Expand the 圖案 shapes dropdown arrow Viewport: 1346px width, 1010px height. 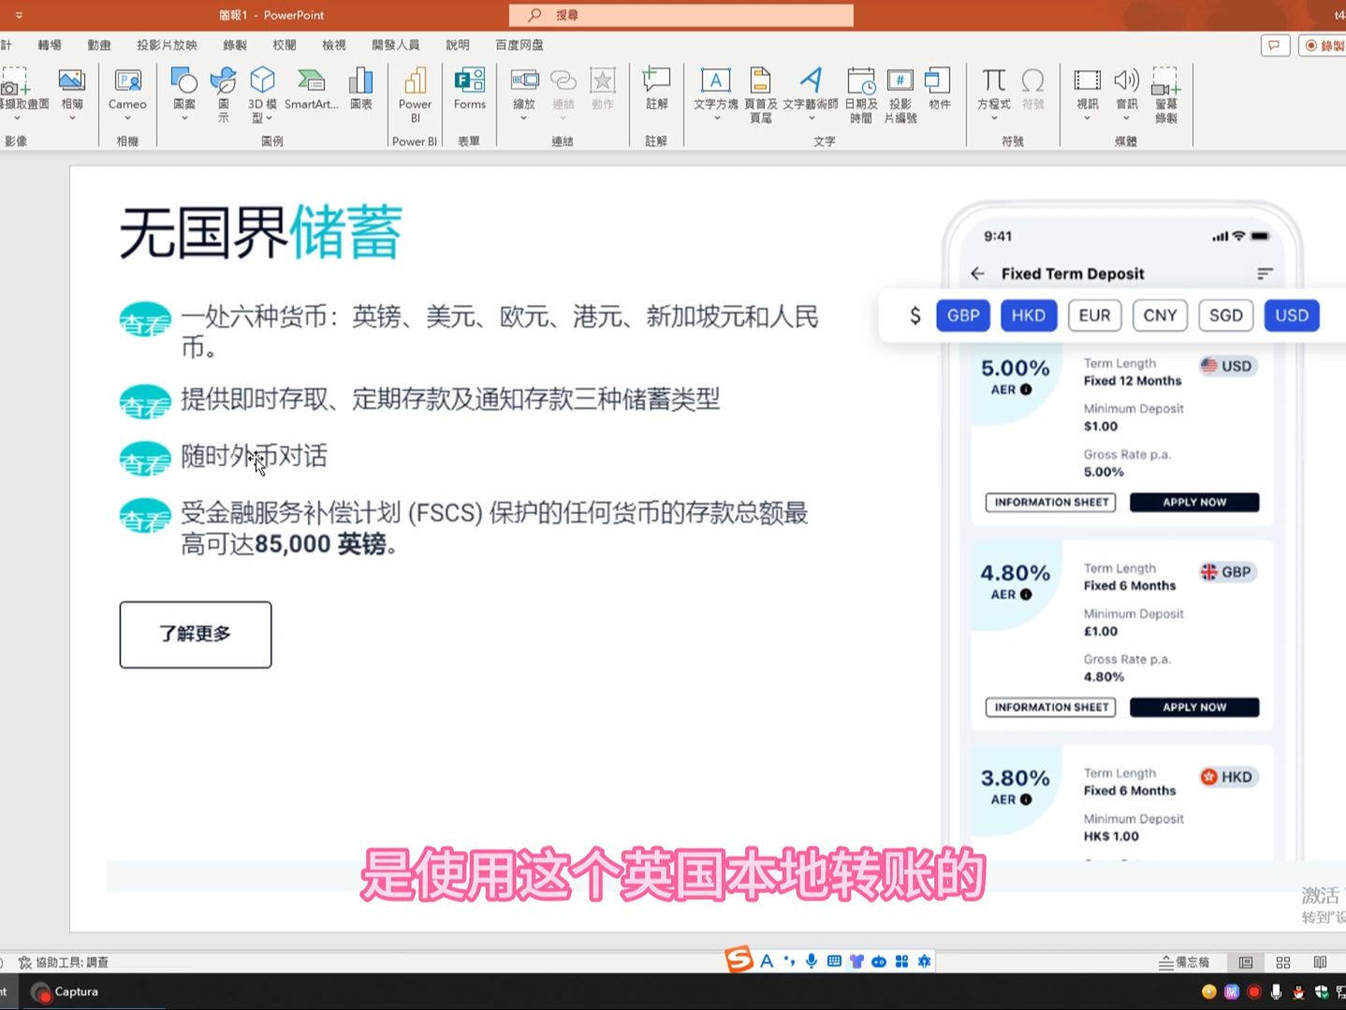point(184,118)
